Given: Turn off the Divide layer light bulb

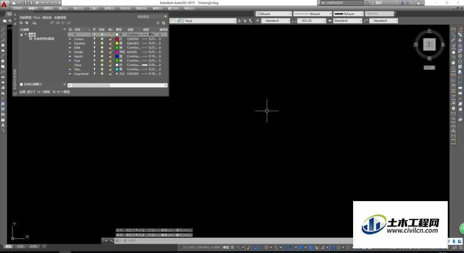Looking at the screenshot, I should pyautogui.click(x=94, y=52).
